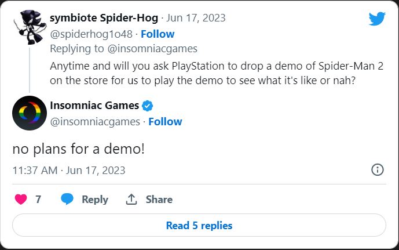Click the like count number 7
Viewport: 399px width, 250px height.
coord(38,199)
